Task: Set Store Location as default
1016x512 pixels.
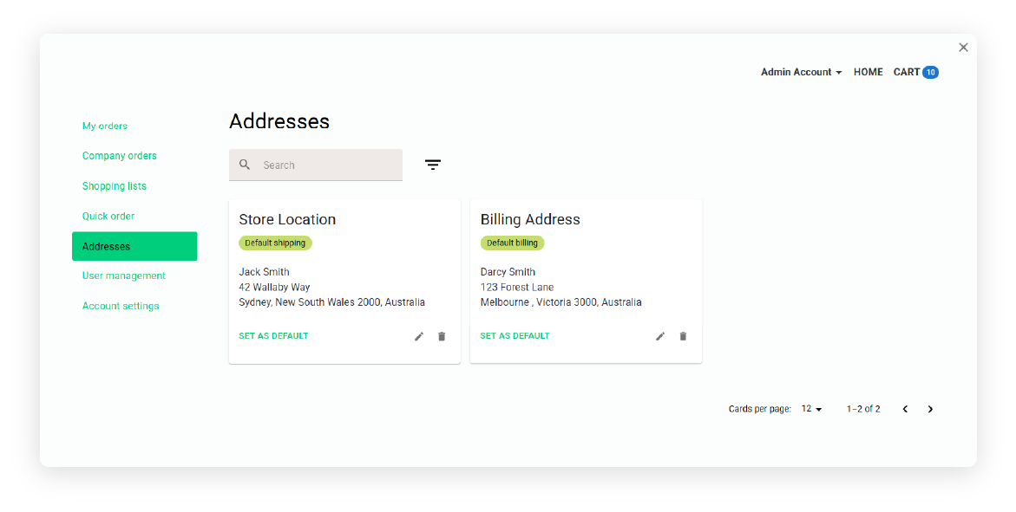Action: point(273,336)
